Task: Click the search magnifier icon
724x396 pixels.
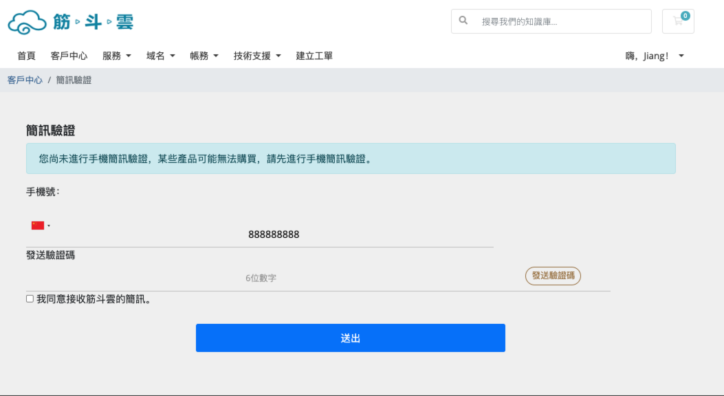Action: coord(463,21)
